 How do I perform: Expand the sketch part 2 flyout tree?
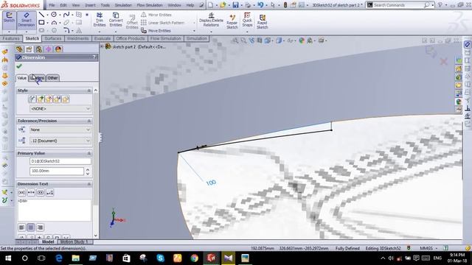click(102, 46)
